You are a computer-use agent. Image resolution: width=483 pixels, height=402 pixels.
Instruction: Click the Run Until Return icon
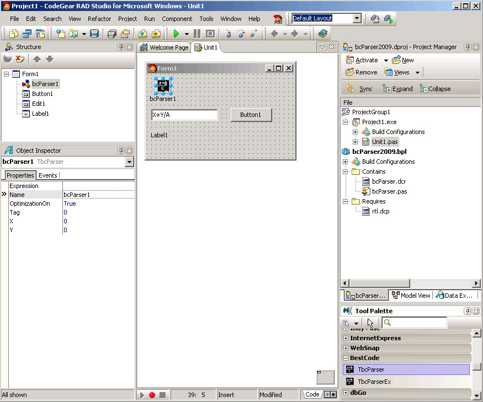click(254, 34)
